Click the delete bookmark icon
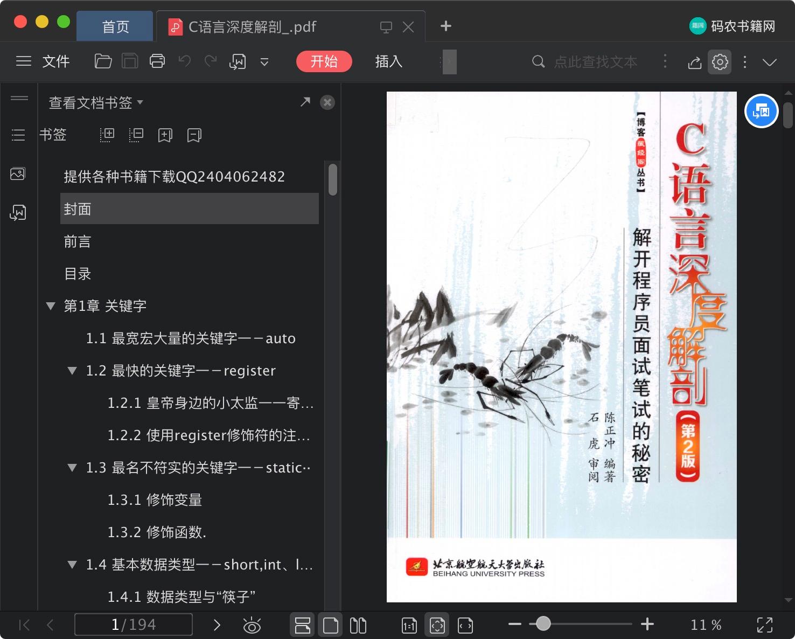The width and height of the screenshot is (795, 639). coord(194,135)
